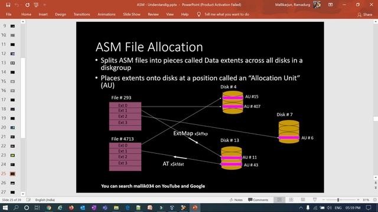Viewport: 378px width, 212px height.
Task: Open the Help tab
Action: click(185, 14)
